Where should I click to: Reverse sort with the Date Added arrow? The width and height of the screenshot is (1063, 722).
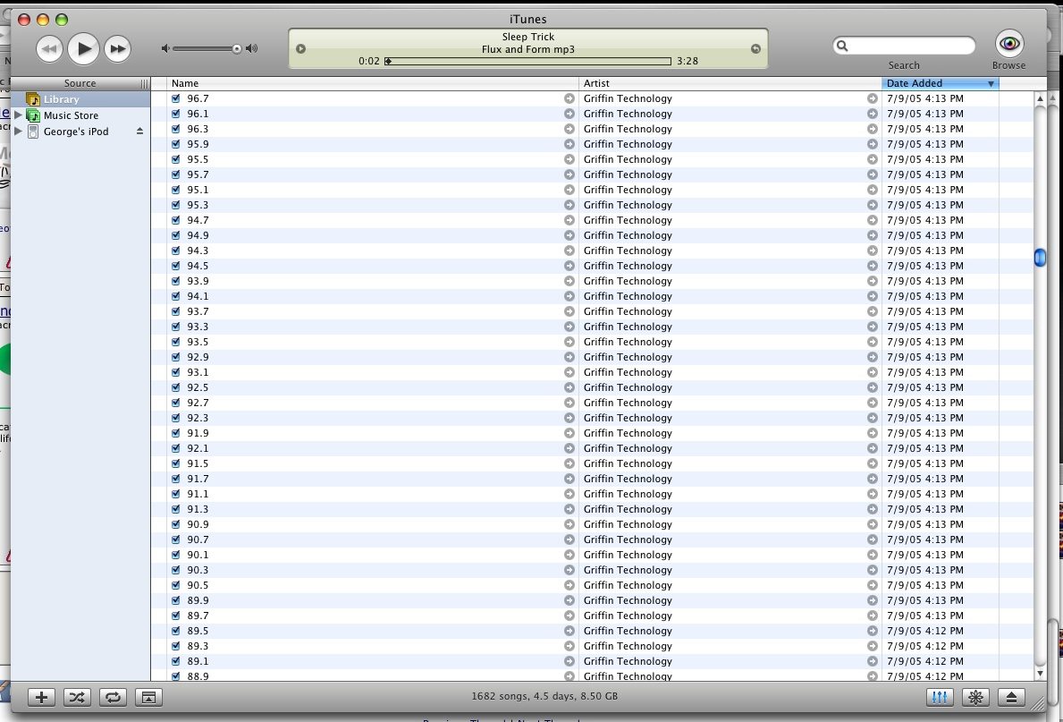tap(991, 84)
